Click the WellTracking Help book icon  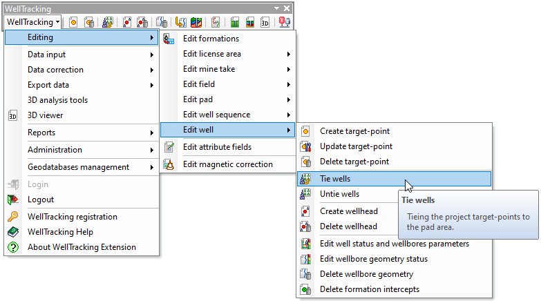12,232
